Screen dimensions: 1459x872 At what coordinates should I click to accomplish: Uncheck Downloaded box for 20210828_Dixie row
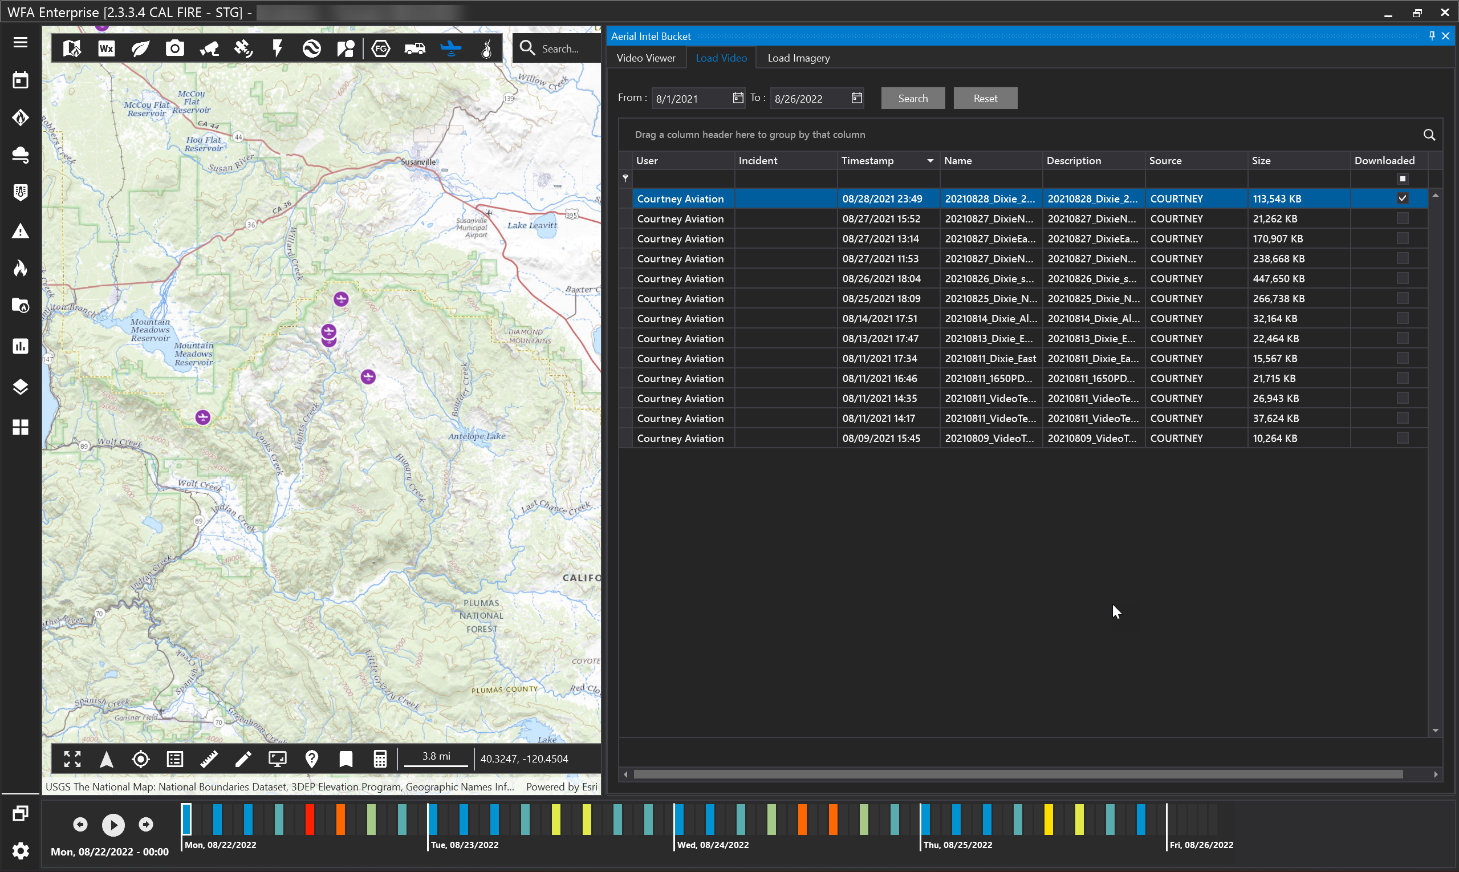coord(1402,198)
